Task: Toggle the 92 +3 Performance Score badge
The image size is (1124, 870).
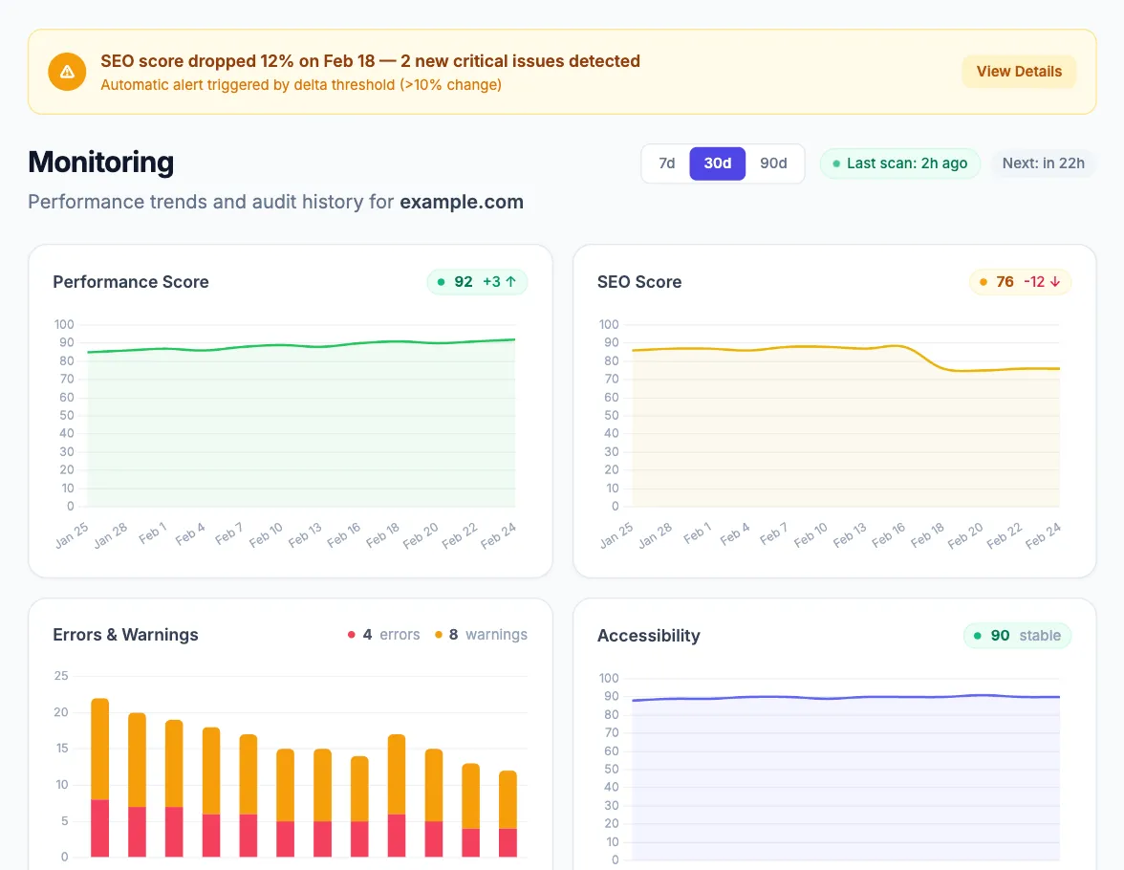Action: click(477, 282)
